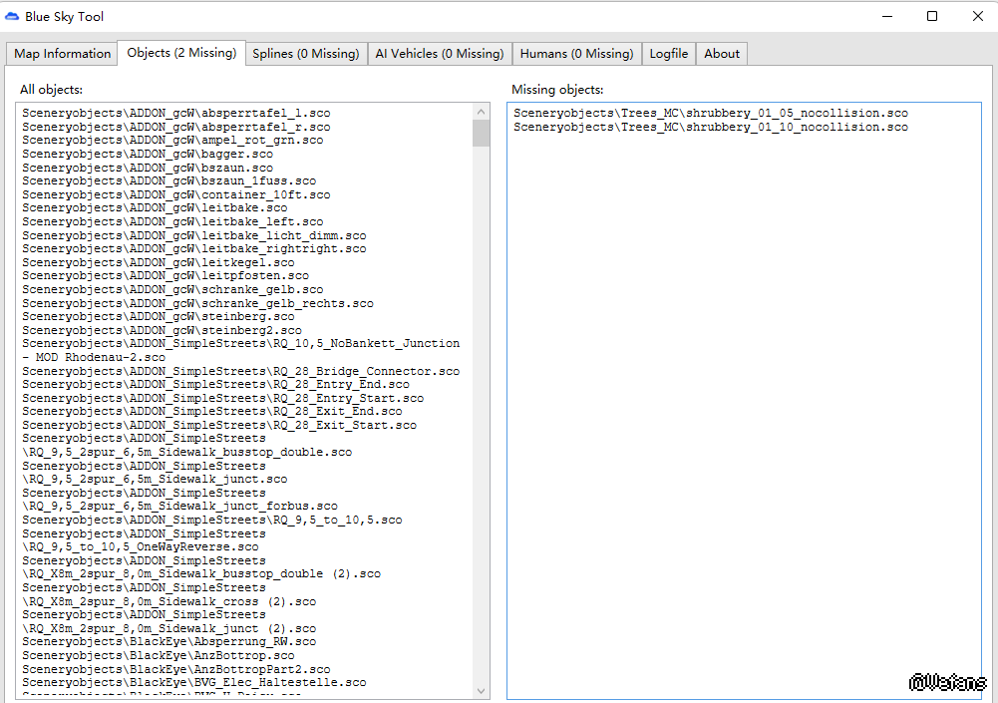Click the Blue Sky Tool cloud icon
The image size is (998, 703).
pyautogui.click(x=12, y=16)
